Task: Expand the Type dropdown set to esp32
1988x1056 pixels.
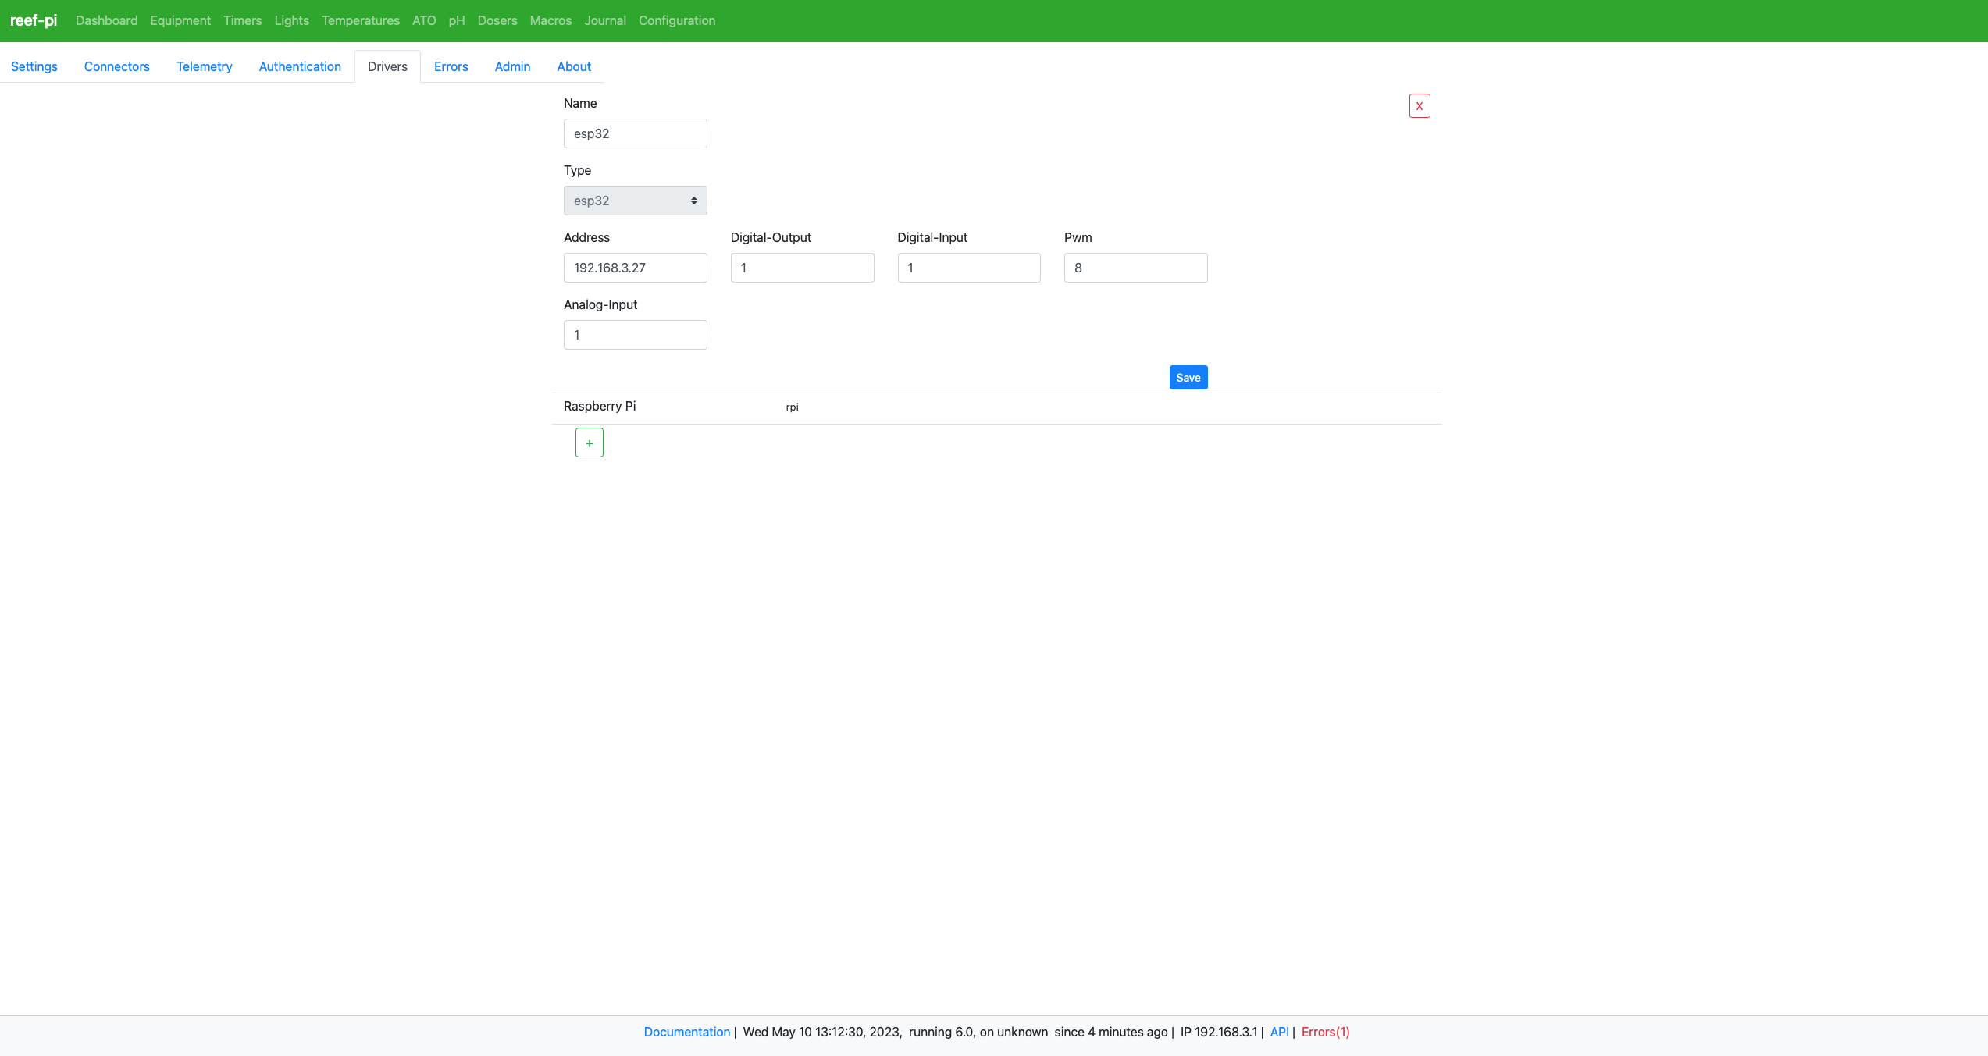Action: coord(636,201)
